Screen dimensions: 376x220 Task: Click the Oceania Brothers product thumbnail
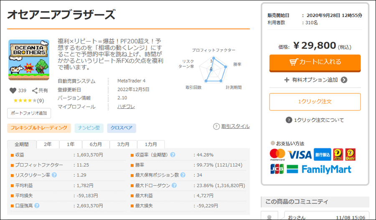[x=29, y=60]
